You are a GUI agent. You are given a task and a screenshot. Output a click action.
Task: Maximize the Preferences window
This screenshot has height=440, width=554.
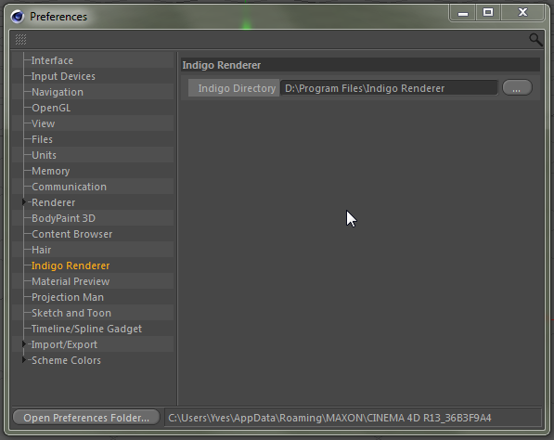click(x=488, y=13)
